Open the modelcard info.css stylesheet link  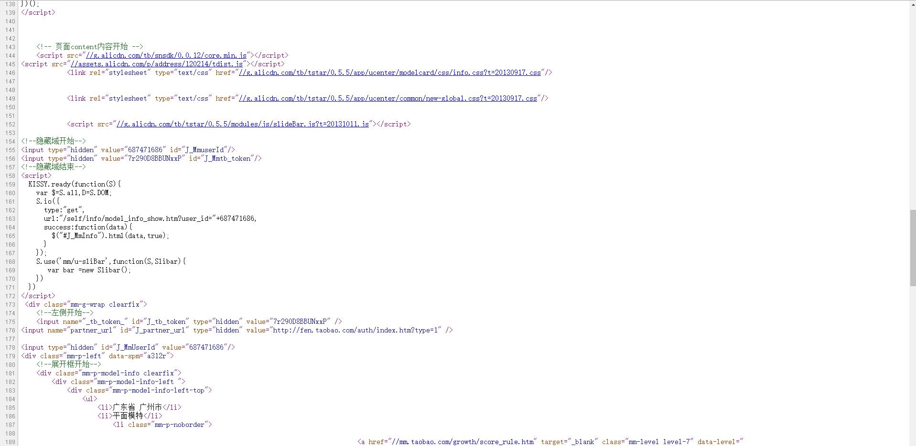389,73
